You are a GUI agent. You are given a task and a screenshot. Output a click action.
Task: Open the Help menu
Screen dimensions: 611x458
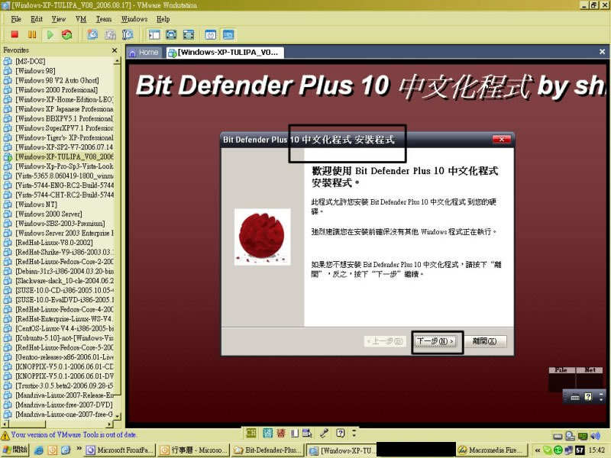pos(163,18)
